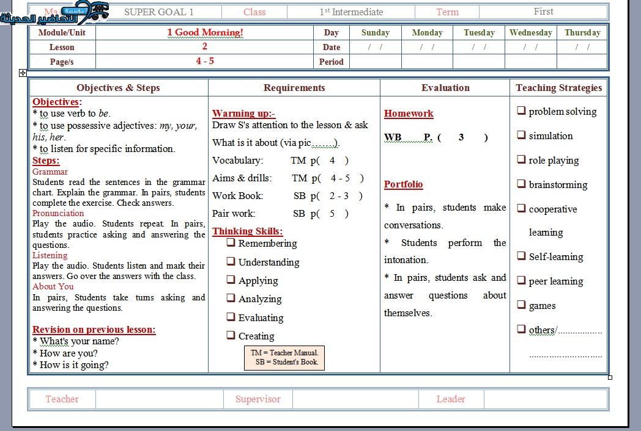Click the 'Steps:' heading
The height and width of the screenshot is (431, 641).
(x=46, y=161)
